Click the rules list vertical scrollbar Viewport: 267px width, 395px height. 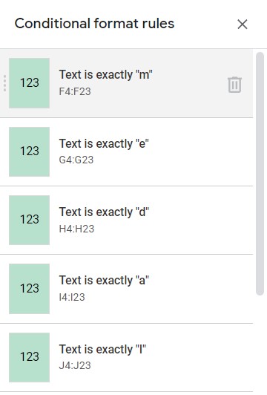pyautogui.click(x=260, y=174)
